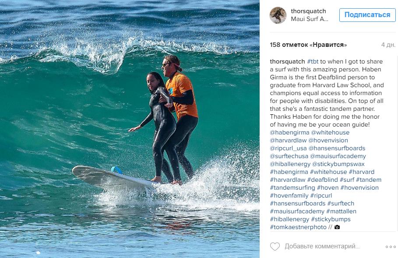Open the Maui Surf A... location link
The height and width of the screenshot is (258, 398).
point(310,19)
